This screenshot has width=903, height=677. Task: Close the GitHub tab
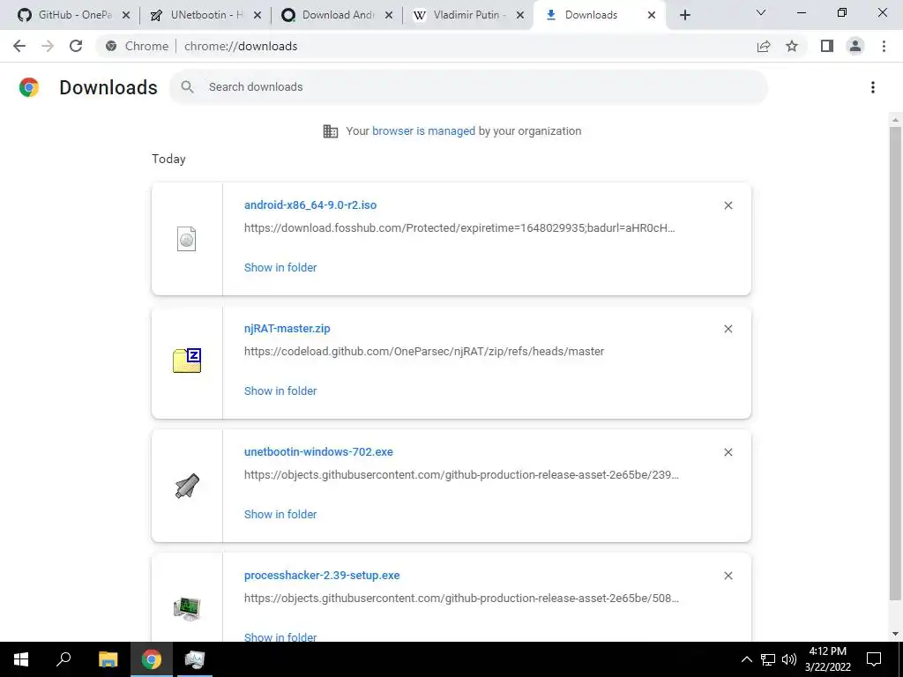pos(126,15)
